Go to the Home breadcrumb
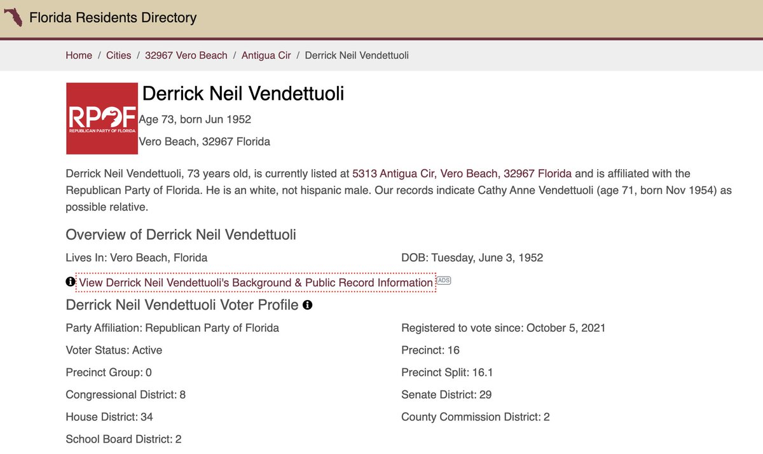The width and height of the screenshot is (763, 454). [79, 55]
